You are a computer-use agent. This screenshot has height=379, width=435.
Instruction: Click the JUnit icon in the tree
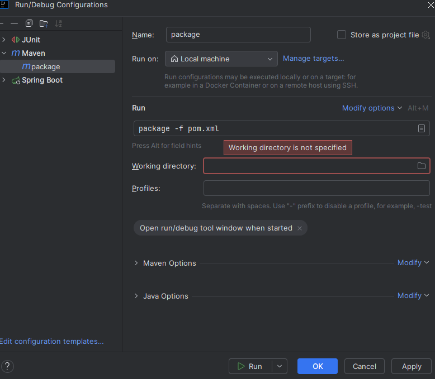(x=16, y=40)
